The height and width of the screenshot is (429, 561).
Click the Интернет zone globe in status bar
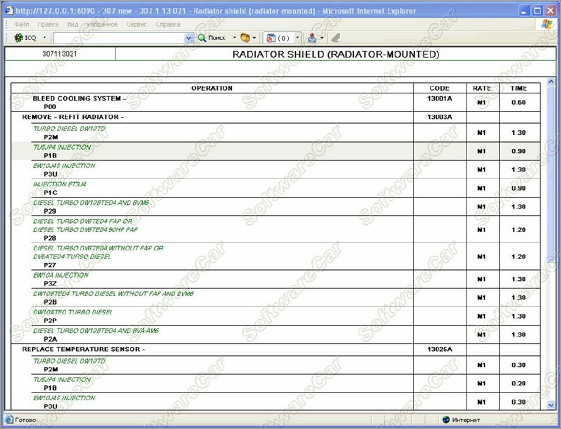tap(446, 420)
